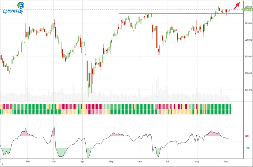
Task: Click the 500.00 price axis label
Action: 248,73
